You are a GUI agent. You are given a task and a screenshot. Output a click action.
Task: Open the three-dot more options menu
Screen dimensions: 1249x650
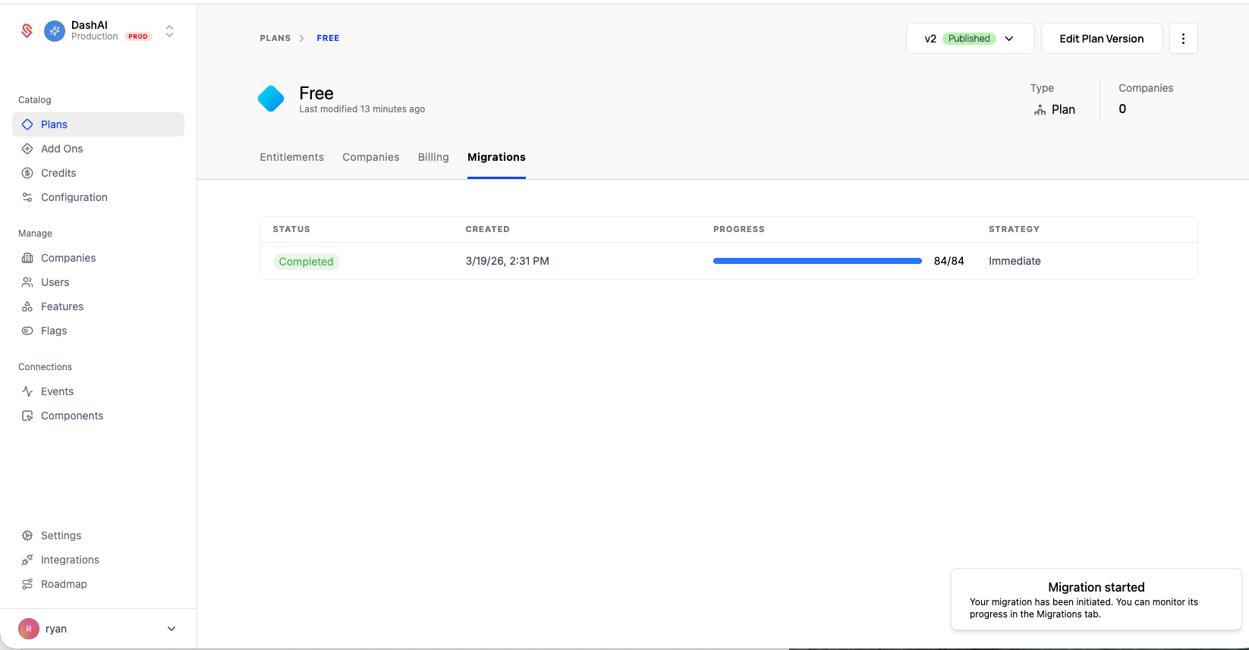point(1183,39)
